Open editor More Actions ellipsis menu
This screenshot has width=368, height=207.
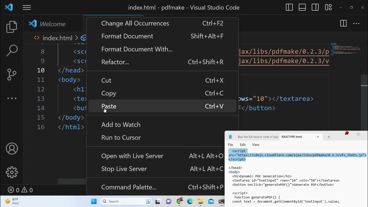[356, 24]
